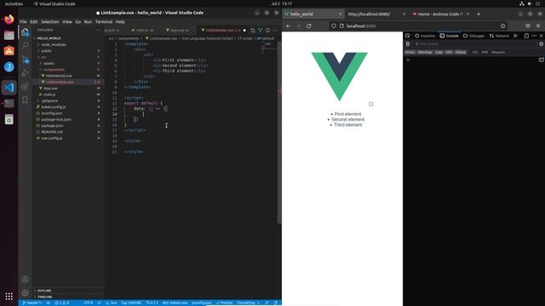Toggle the Requests console filter
Screen dimensions: 545x306
pos(498,52)
